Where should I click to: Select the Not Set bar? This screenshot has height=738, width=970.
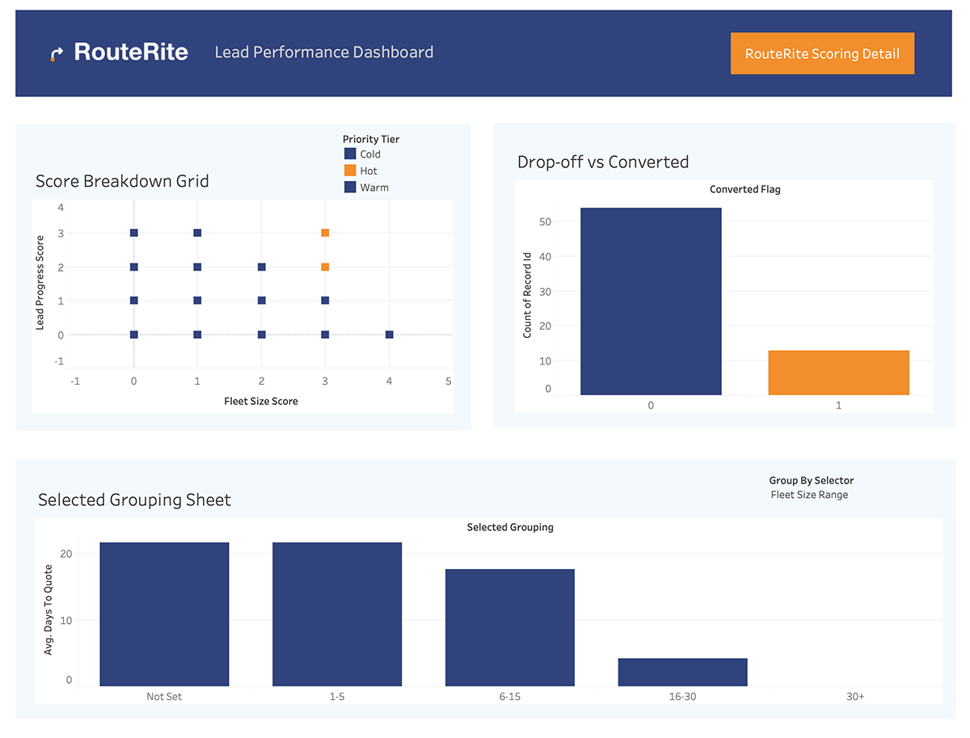pyautogui.click(x=164, y=614)
